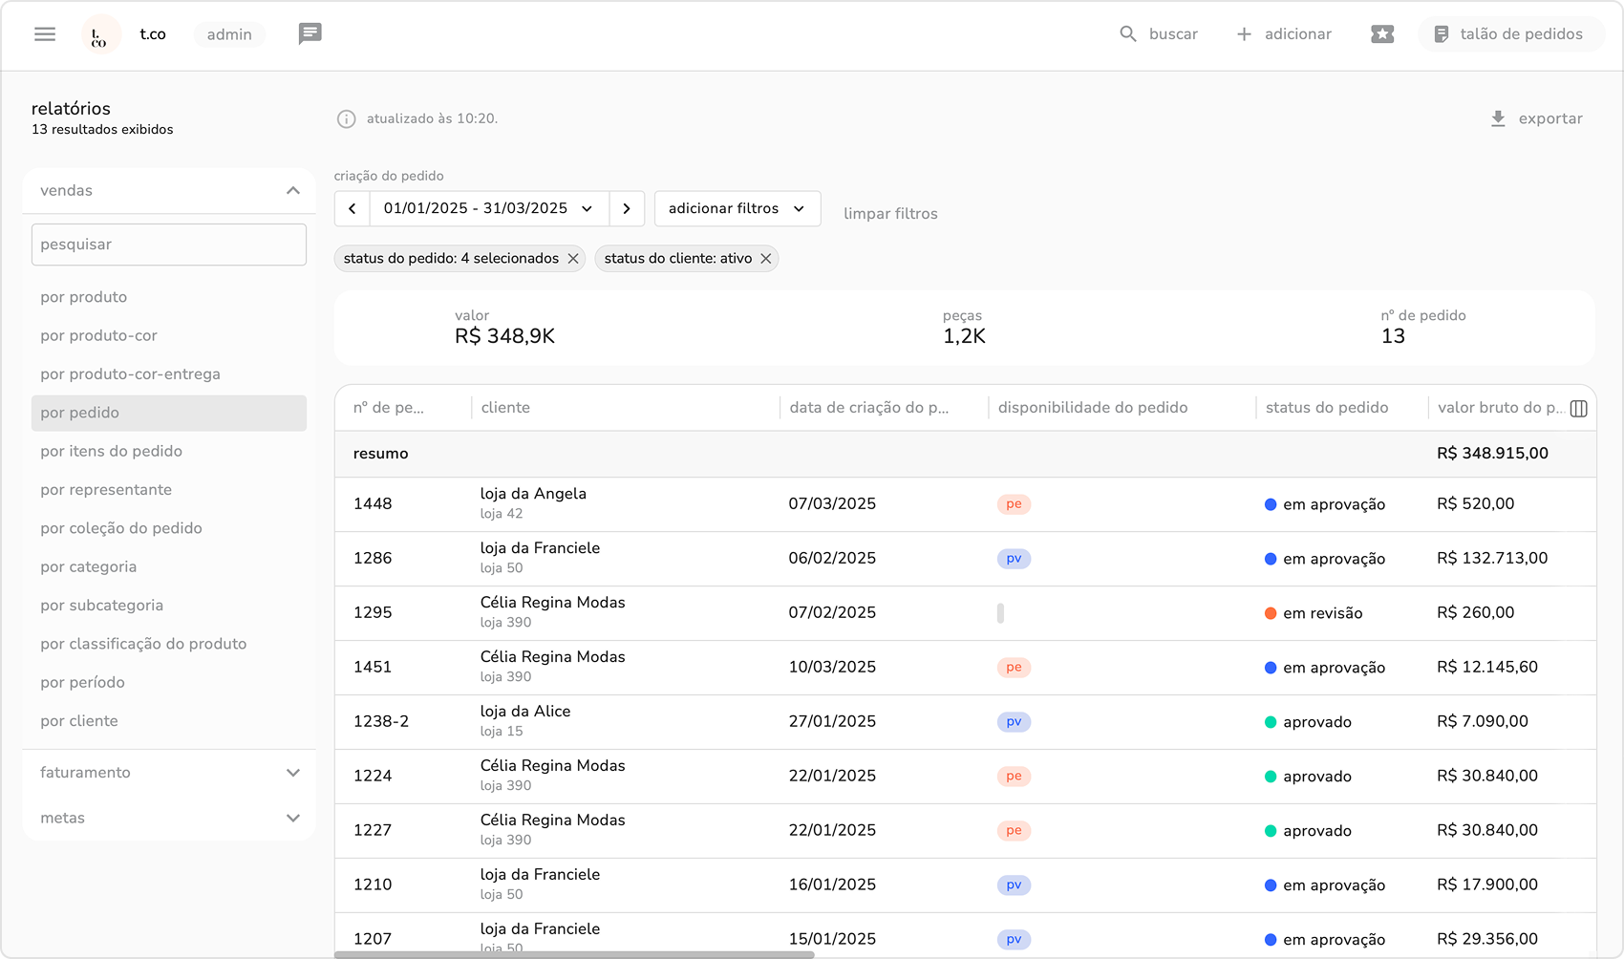Open the adicionar filtros dropdown
Screen dimensions: 1624x959
click(737, 208)
